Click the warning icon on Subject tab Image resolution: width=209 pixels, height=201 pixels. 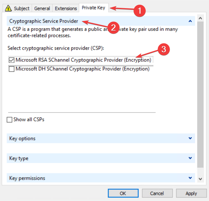coord(9,8)
